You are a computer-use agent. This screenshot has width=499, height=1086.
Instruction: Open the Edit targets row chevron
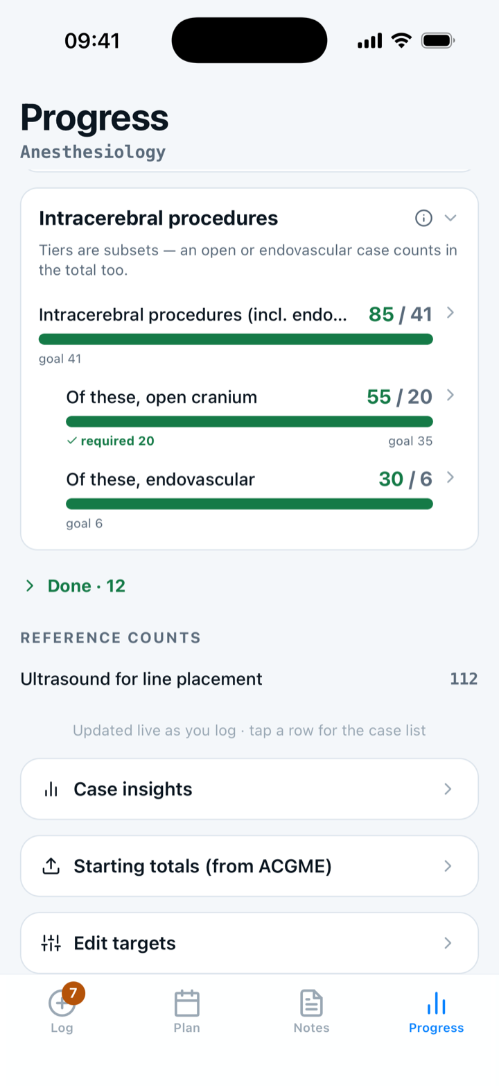(448, 943)
